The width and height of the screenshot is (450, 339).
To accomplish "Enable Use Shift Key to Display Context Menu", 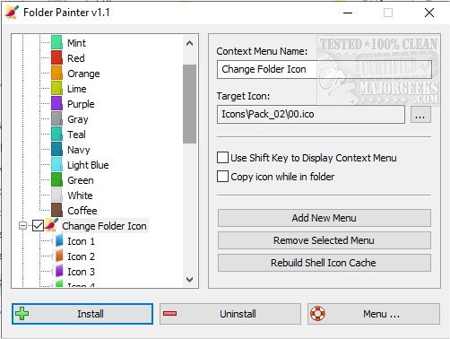I will [x=222, y=157].
